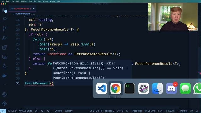Open the Go menu
The height and width of the screenshot is (113, 201).
[35, 1]
